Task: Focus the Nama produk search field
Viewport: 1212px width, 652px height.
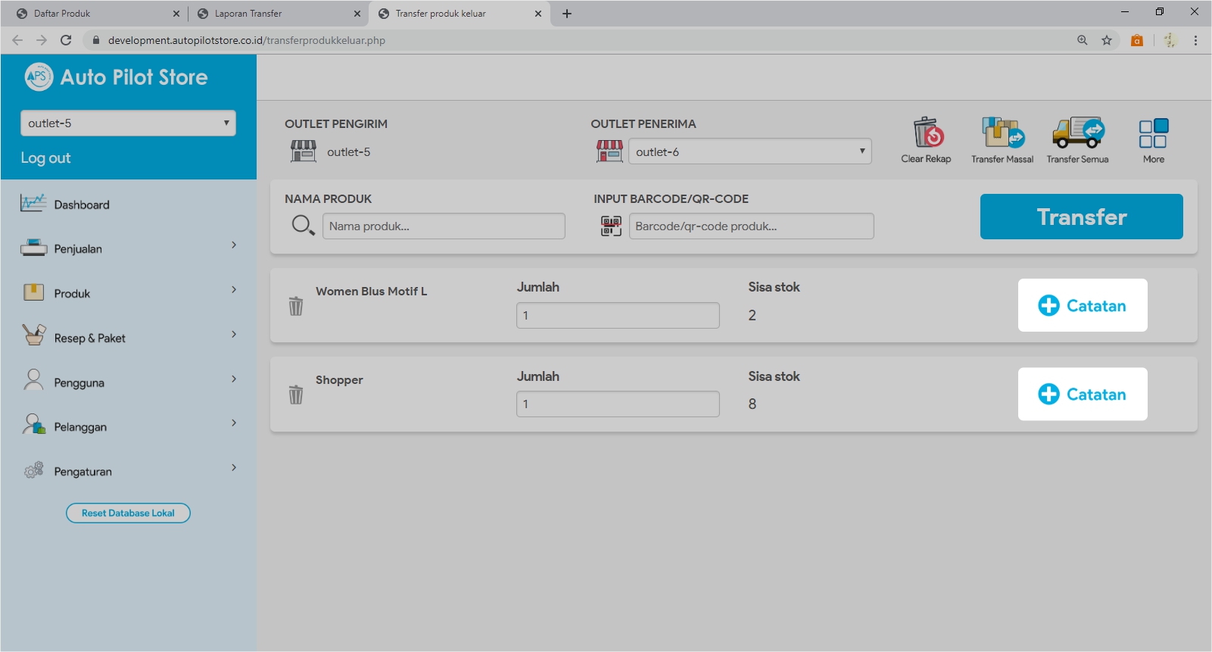Action: click(444, 226)
